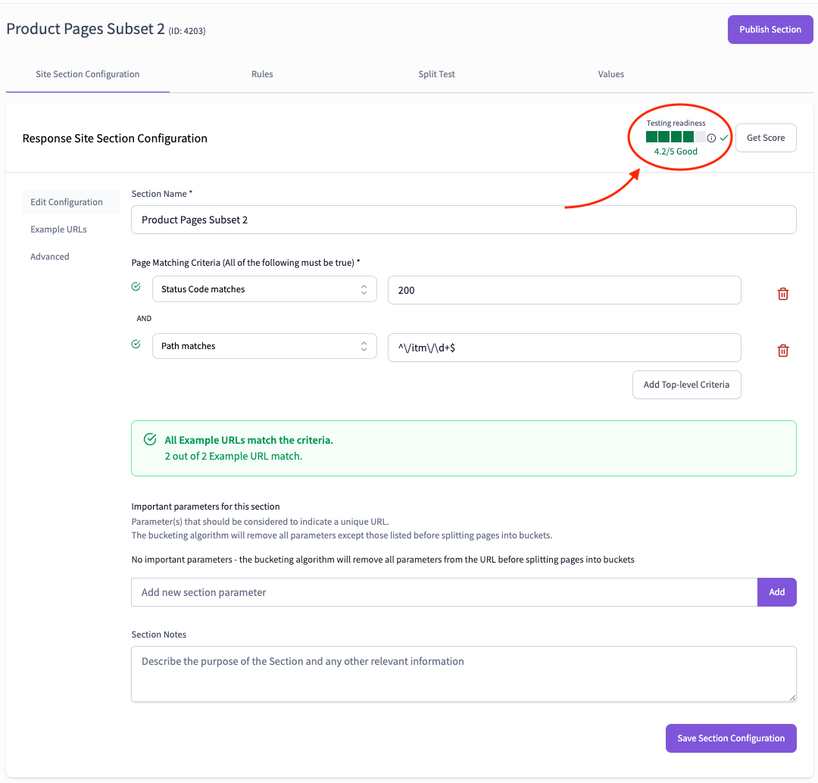Click the success icon in the Example URLs banner
This screenshot has width=818, height=783.
[150, 439]
